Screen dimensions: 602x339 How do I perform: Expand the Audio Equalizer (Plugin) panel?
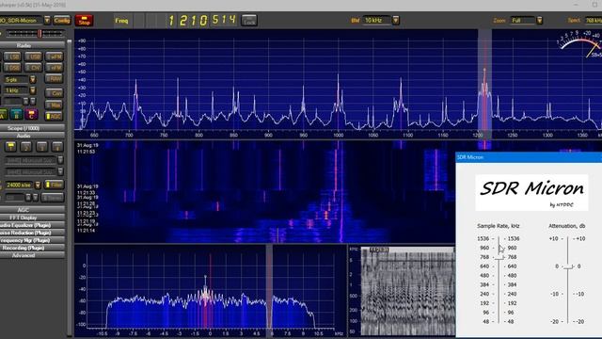[x=32, y=225]
